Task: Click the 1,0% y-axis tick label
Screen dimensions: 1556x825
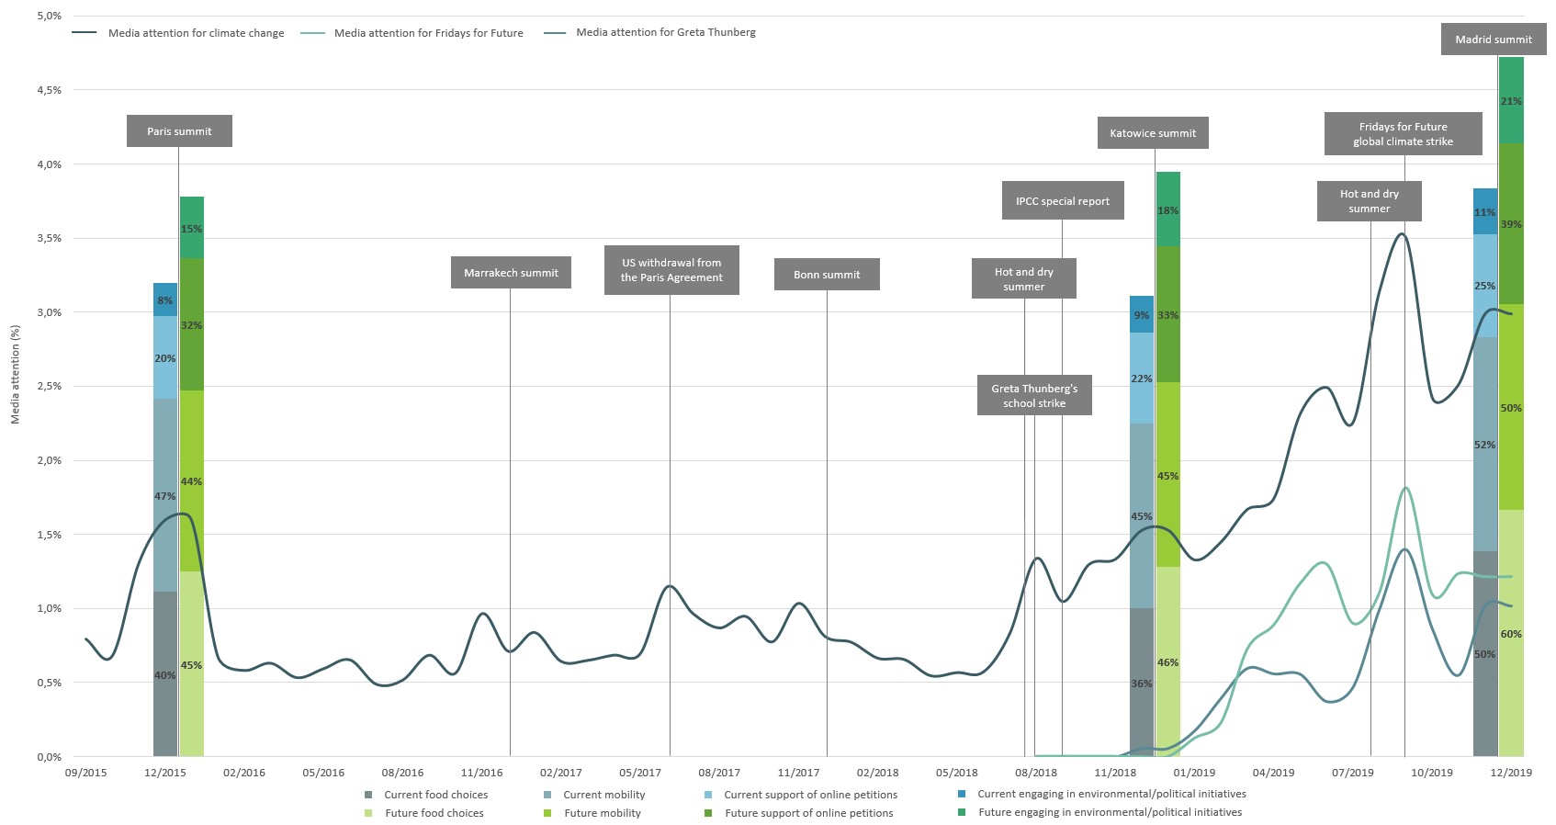Action: pos(50,608)
